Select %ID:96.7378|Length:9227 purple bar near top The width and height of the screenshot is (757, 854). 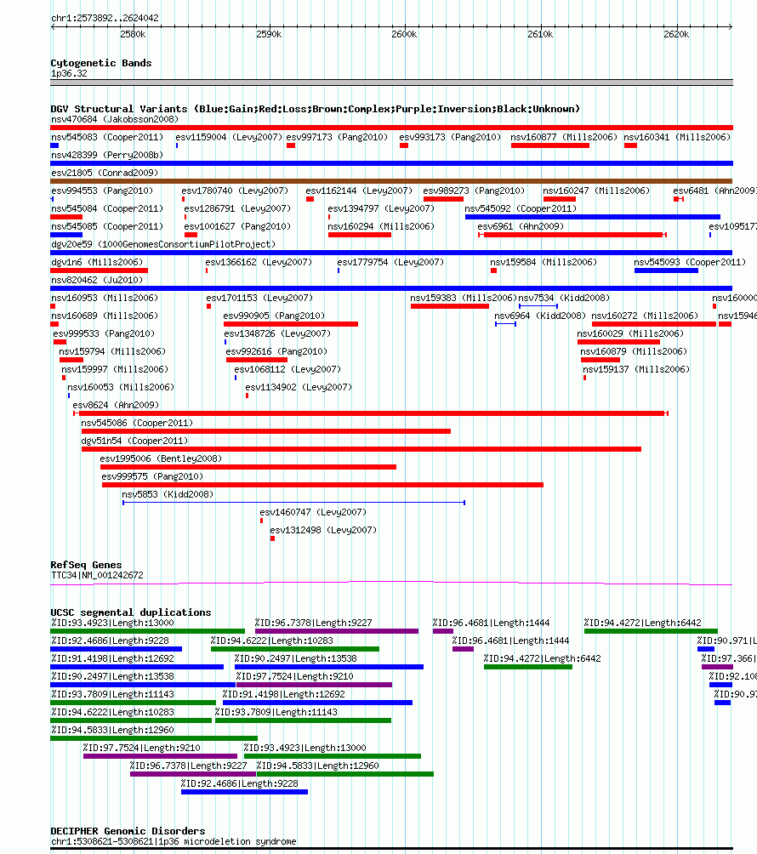337,631
